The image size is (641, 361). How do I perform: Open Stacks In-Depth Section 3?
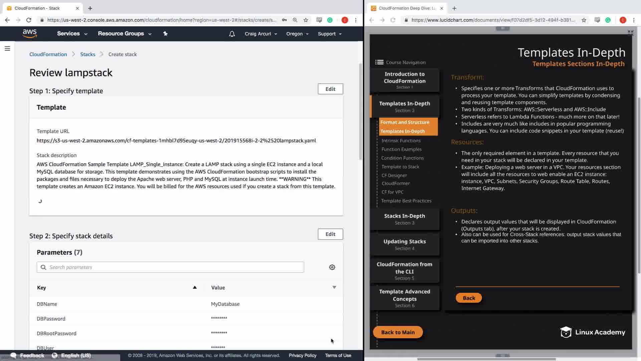pyautogui.click(x=404, y=219)
